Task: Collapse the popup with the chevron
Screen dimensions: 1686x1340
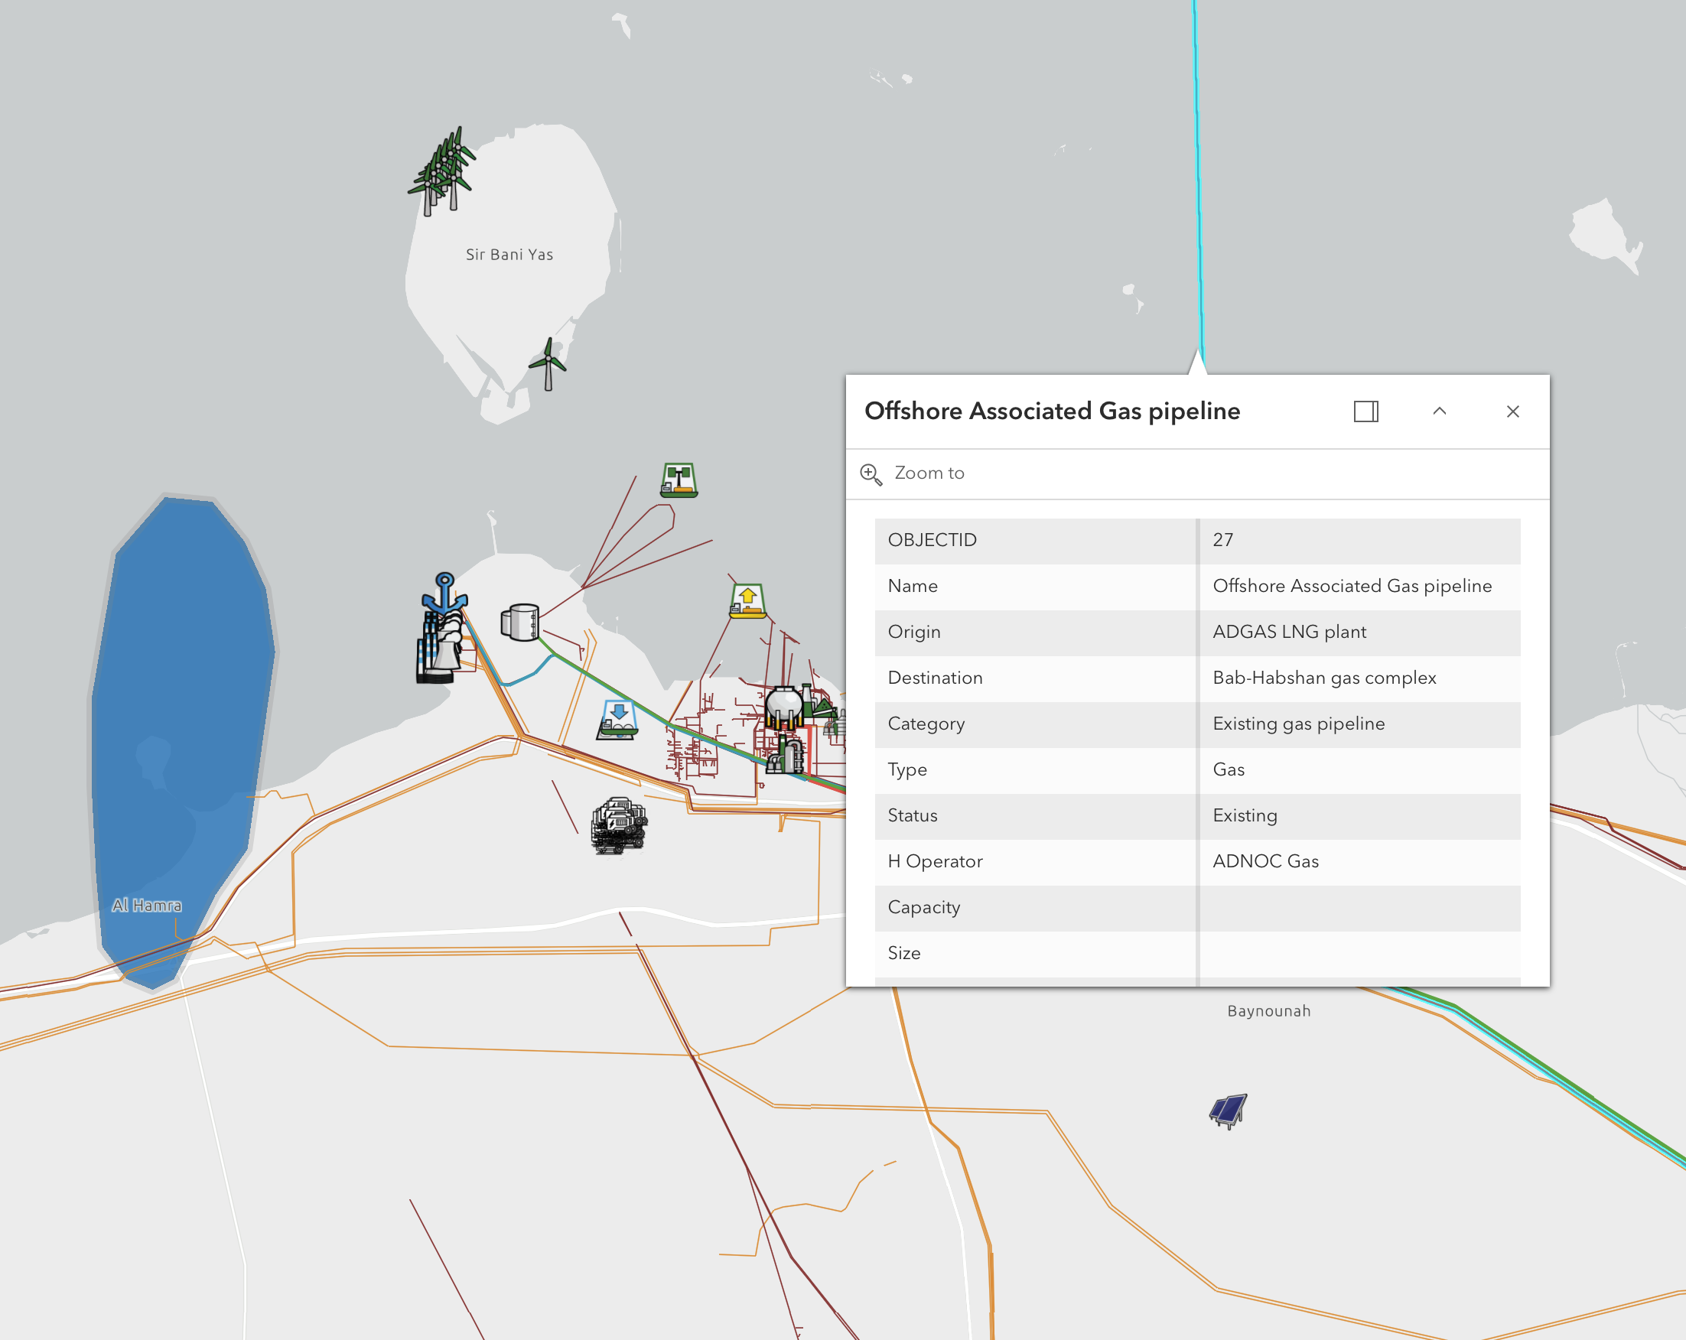Action: pos(1440,411)
